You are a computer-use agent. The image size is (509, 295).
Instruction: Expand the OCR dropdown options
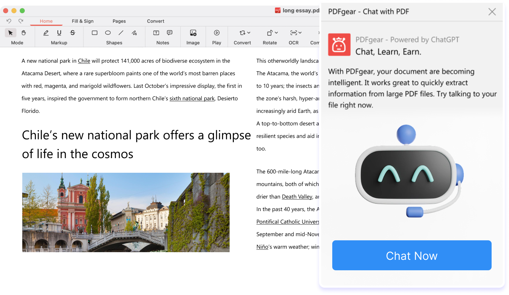pyautogui.click(x=296, y=33)
